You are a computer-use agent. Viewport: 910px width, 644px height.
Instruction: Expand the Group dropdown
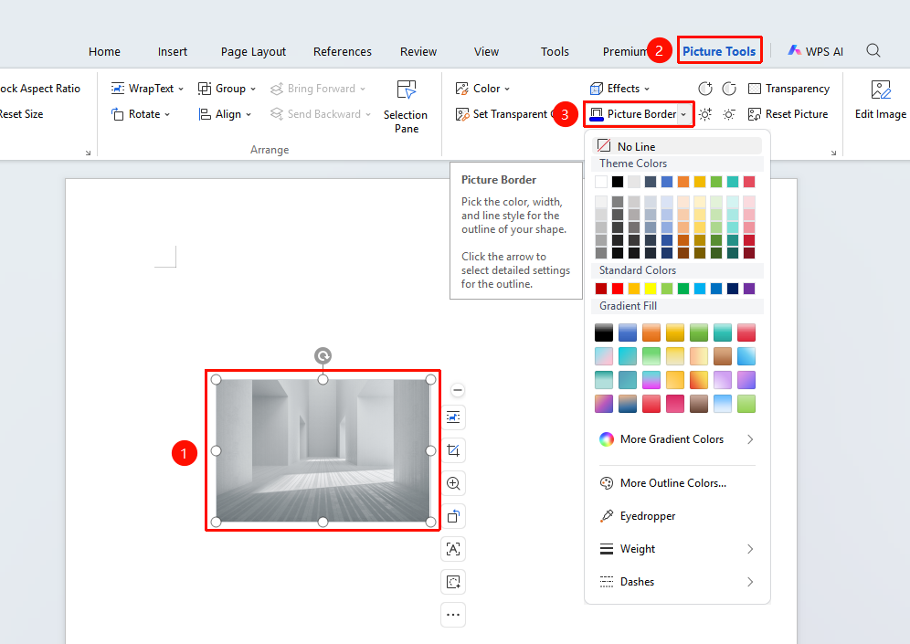point(227,89)
